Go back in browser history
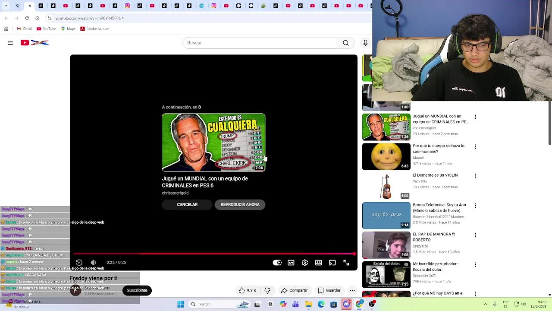Image resolution: width=552 pixels, height=311 pixels. coord(6,18)
